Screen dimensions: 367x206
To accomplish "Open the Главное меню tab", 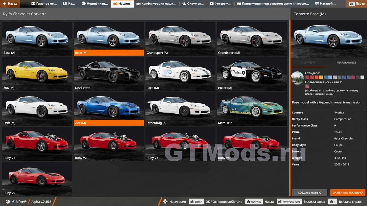I will point(44,4).
